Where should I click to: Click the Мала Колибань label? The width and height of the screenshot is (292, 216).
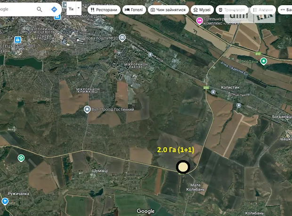195,187
